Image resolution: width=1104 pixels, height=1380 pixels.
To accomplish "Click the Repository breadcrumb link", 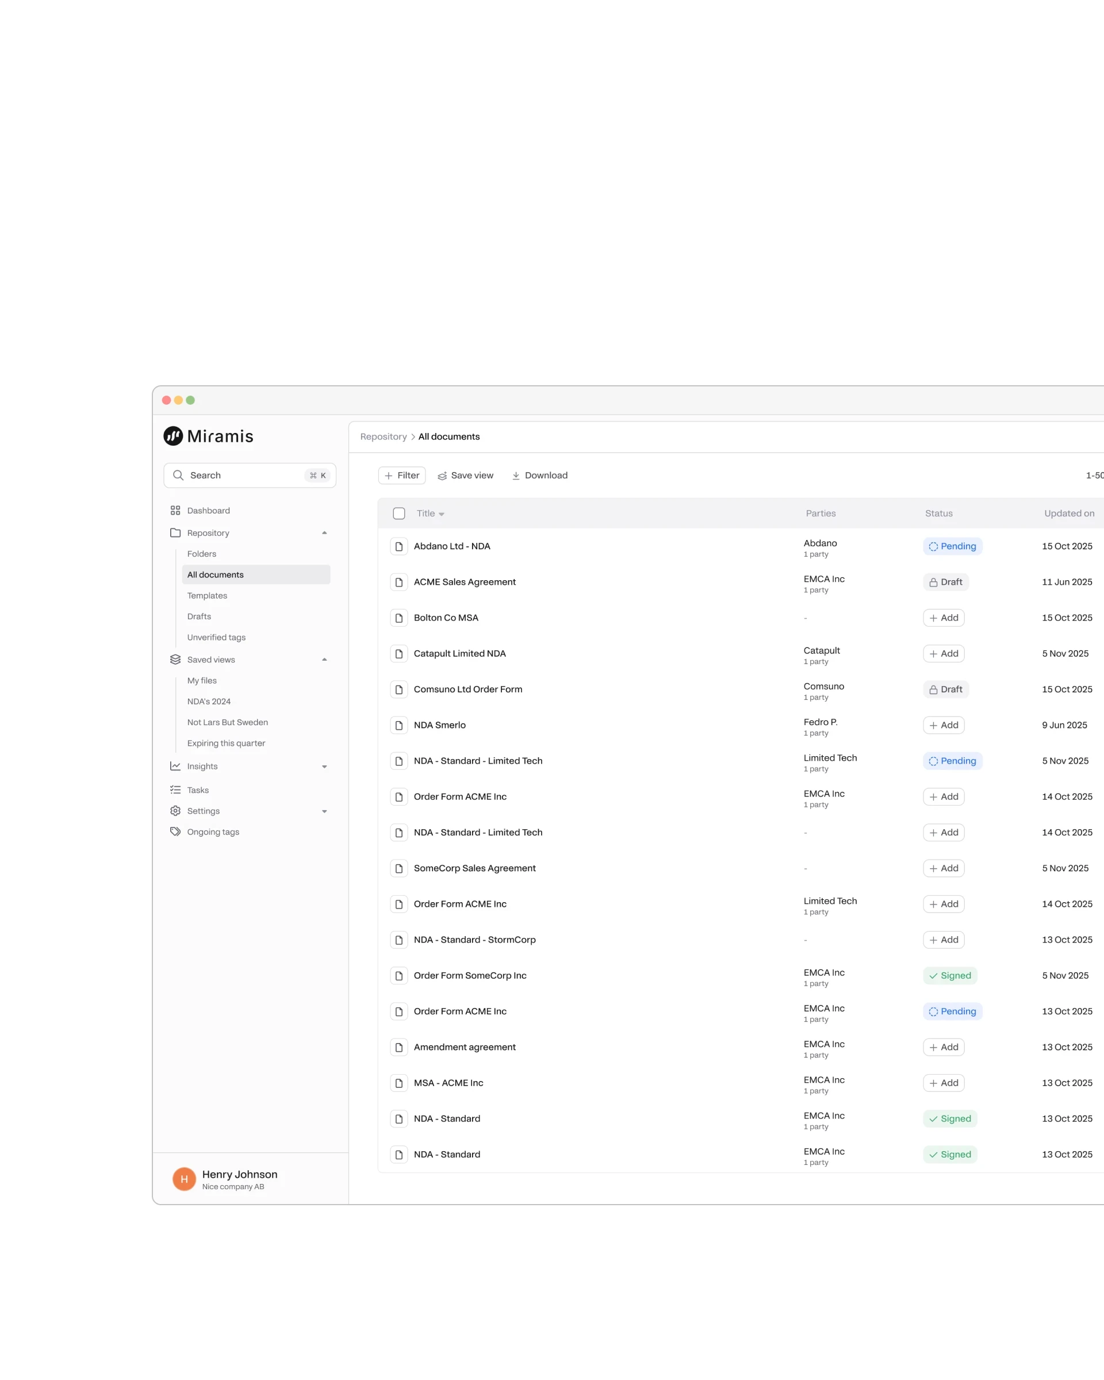I will 384,436.
